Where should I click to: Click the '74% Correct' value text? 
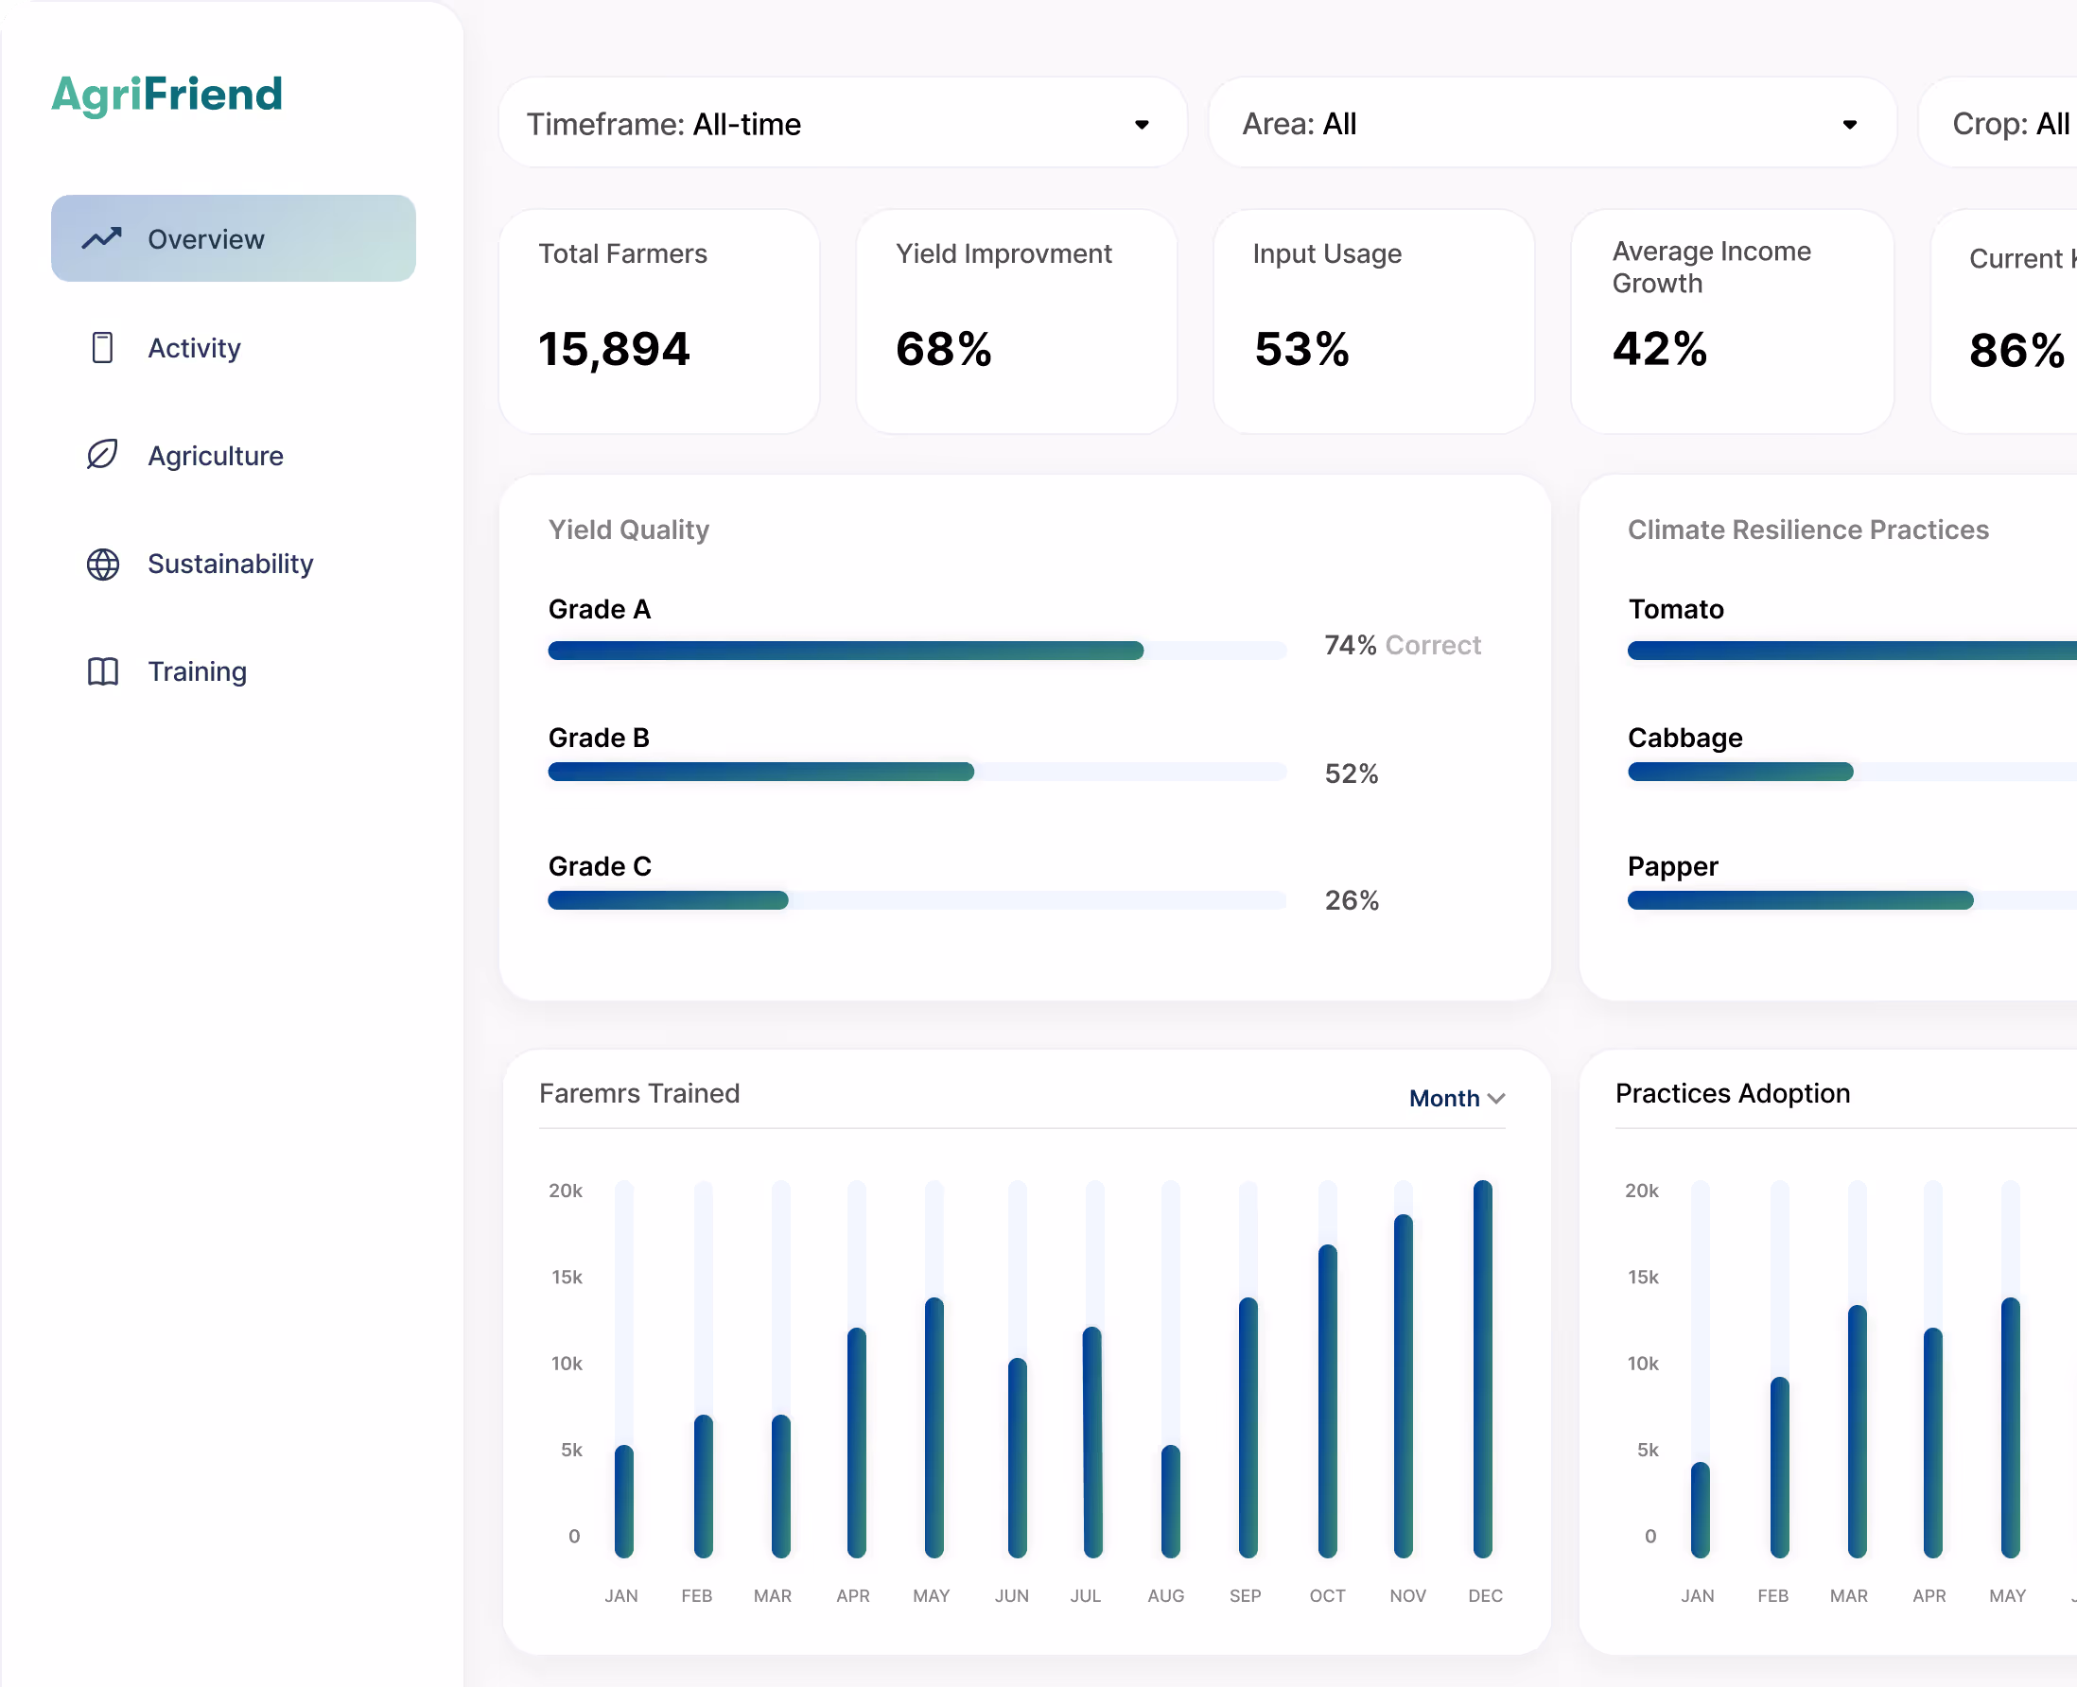(1402, 645)
